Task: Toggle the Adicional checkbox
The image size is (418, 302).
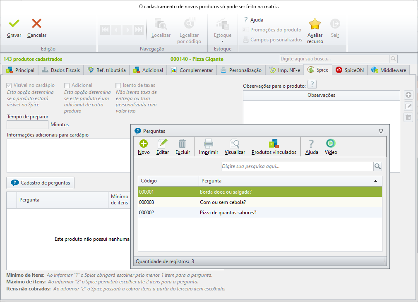Action: (x=67, y=85)
